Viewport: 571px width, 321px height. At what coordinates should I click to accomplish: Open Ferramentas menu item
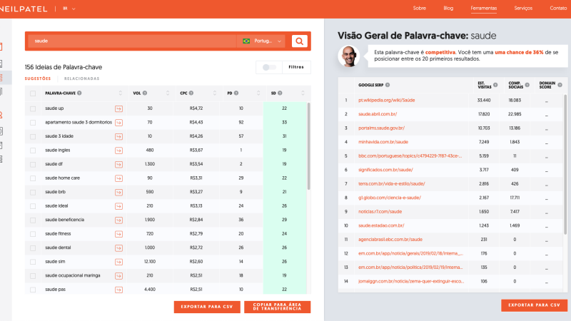pos(484,8)
